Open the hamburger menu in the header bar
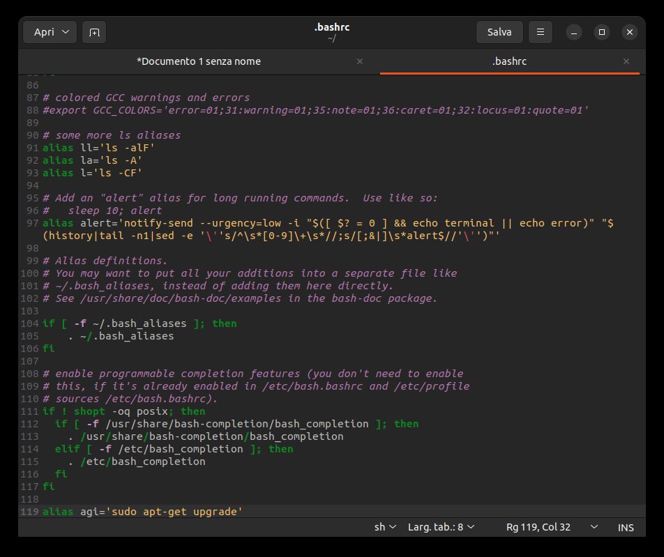The image size is (664, 557). tap(541, 31)
